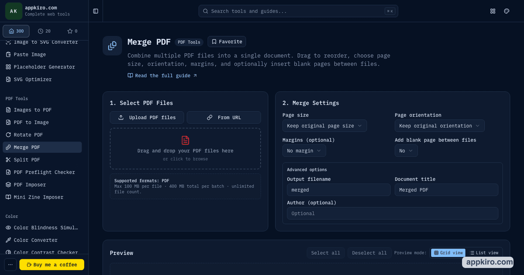Screen dimensions: 524x275
Task: Click the red PDF file drop icon
Action: pyautogui.click(x=186, y=140)
